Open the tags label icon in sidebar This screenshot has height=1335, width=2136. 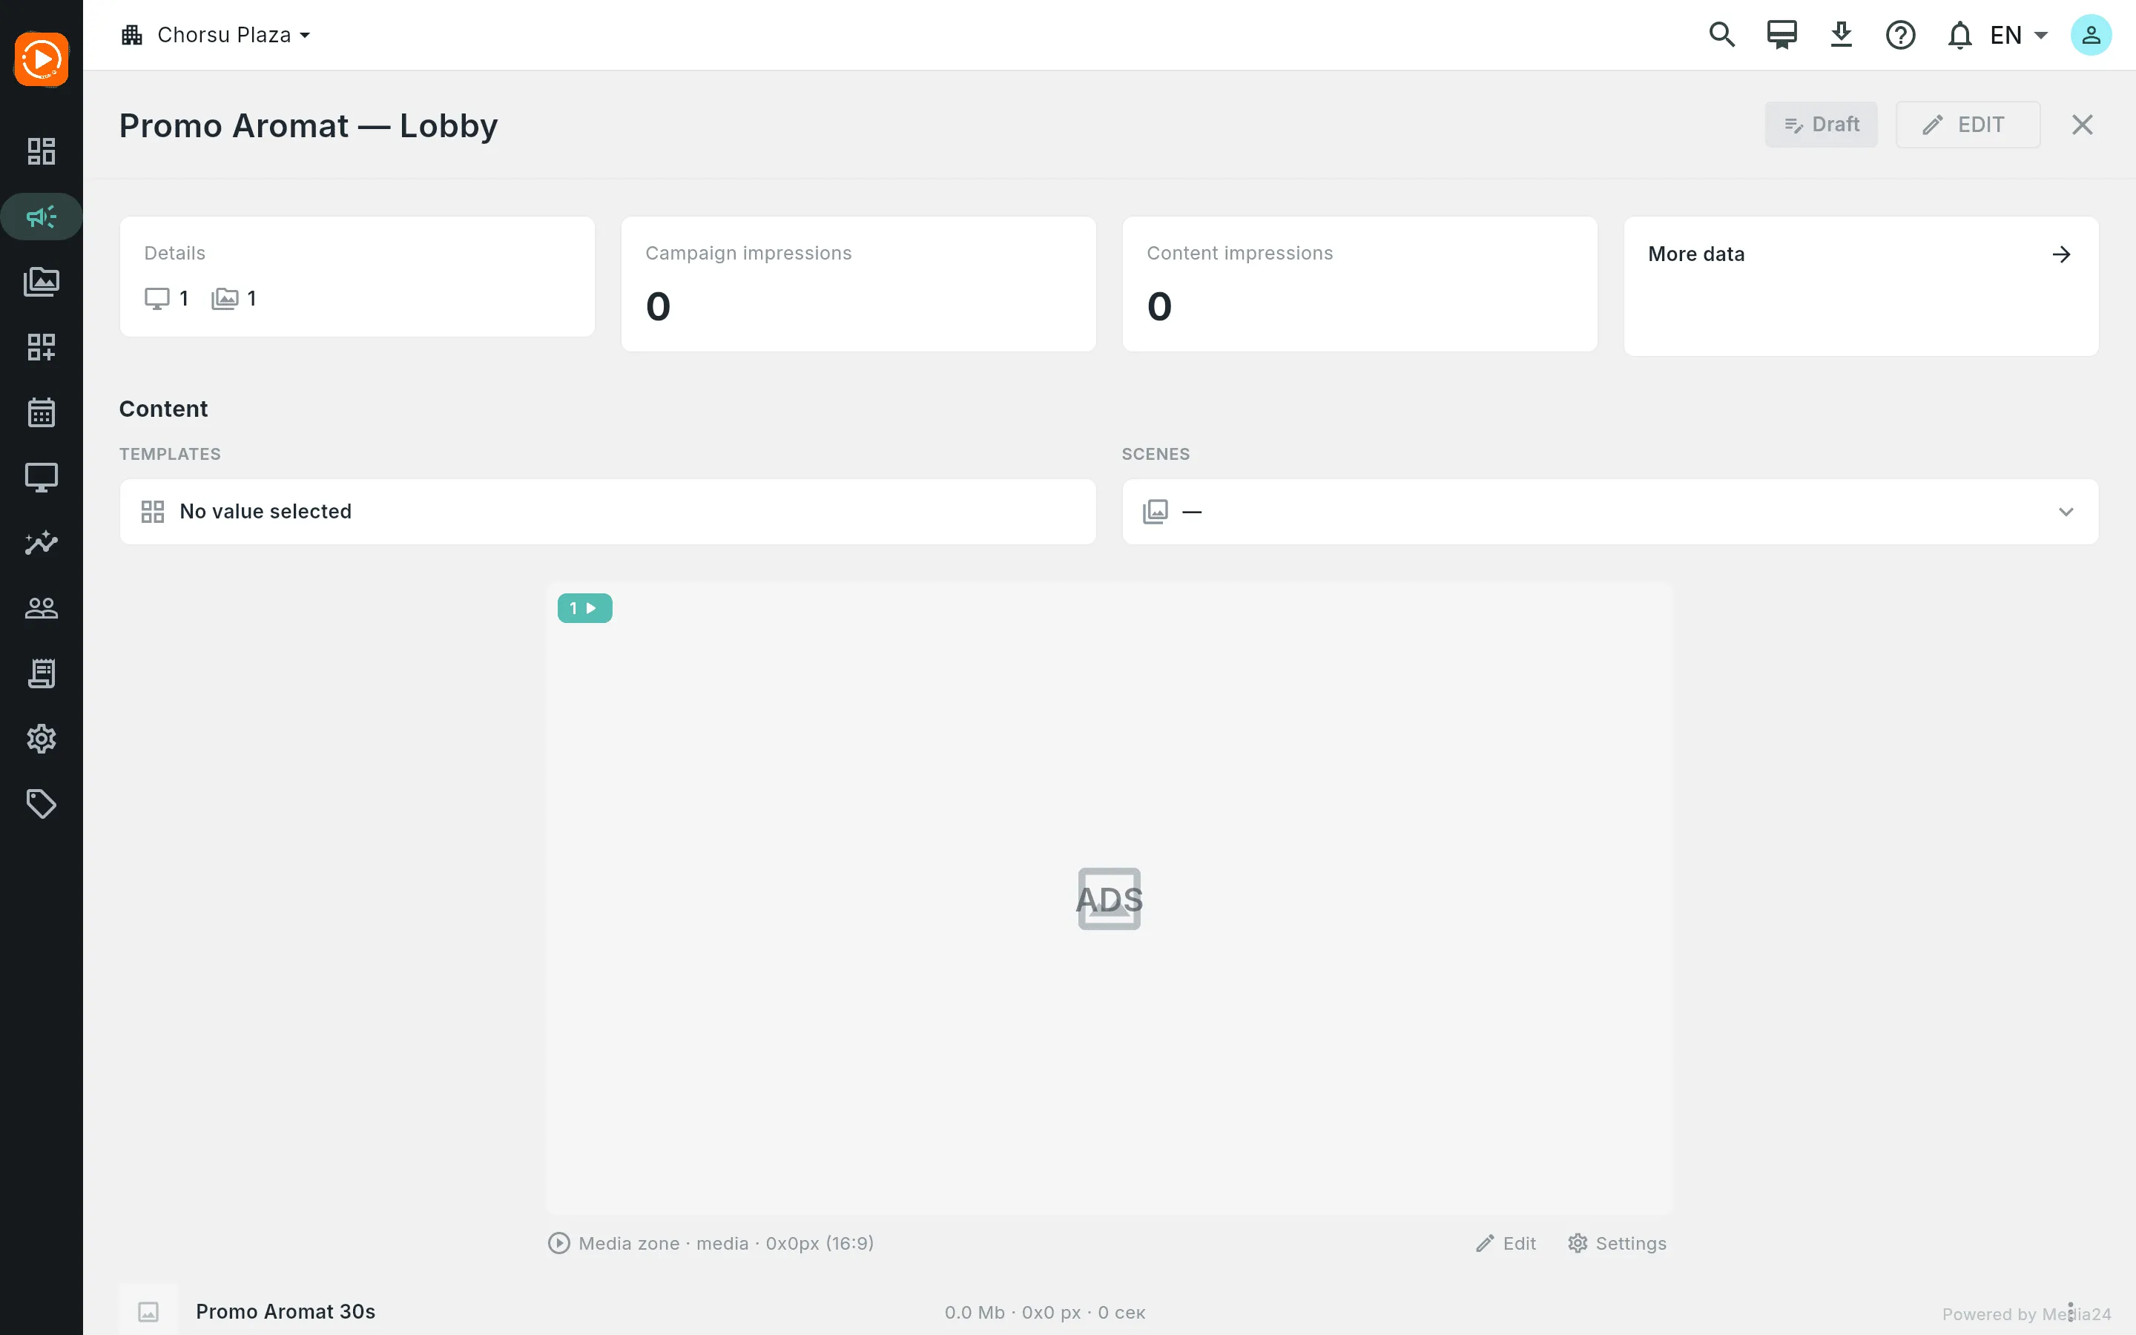[x=41, y=803]
